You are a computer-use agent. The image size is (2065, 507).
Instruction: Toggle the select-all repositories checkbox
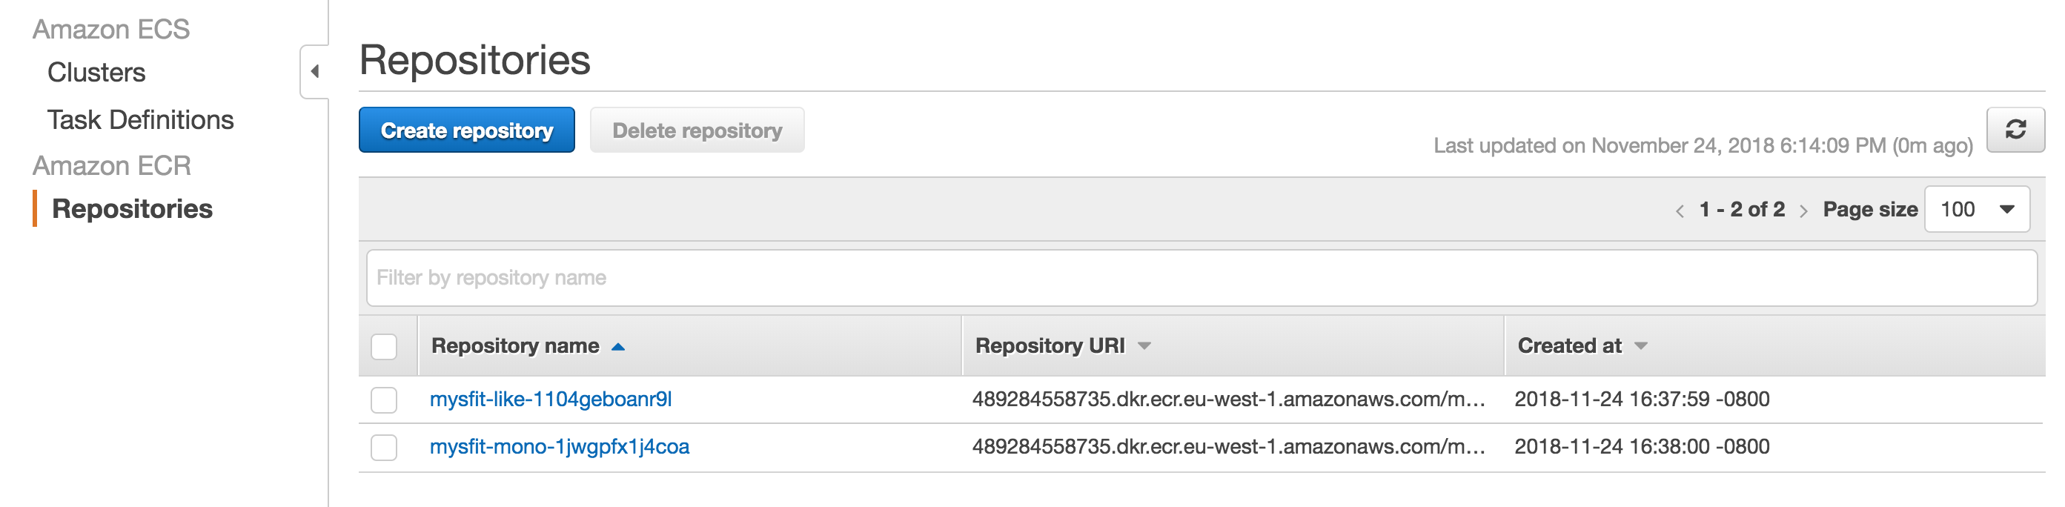coord(384,347)
